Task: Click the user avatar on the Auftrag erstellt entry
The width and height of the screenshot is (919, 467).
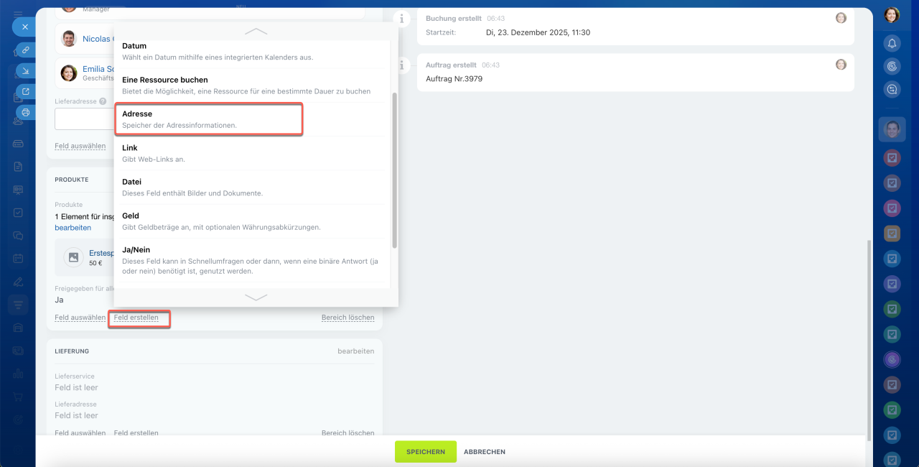Action: click(x=841, y=65)
